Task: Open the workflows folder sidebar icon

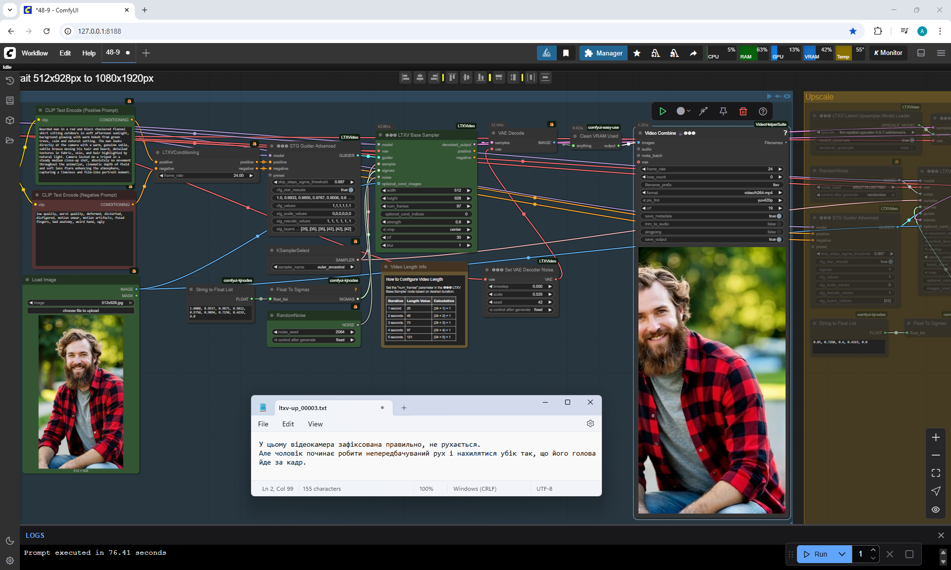Action: pyautogui.click(x=9, y=140)
